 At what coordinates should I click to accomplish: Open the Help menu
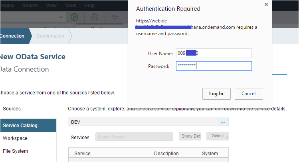(x=89, y=6)
